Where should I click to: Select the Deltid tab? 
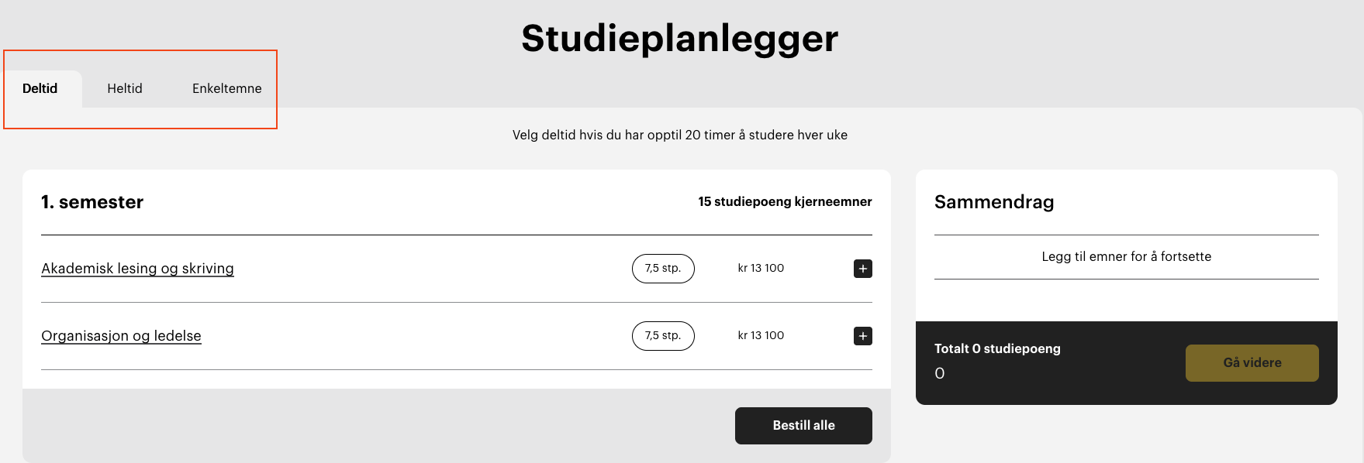(40, 89)
